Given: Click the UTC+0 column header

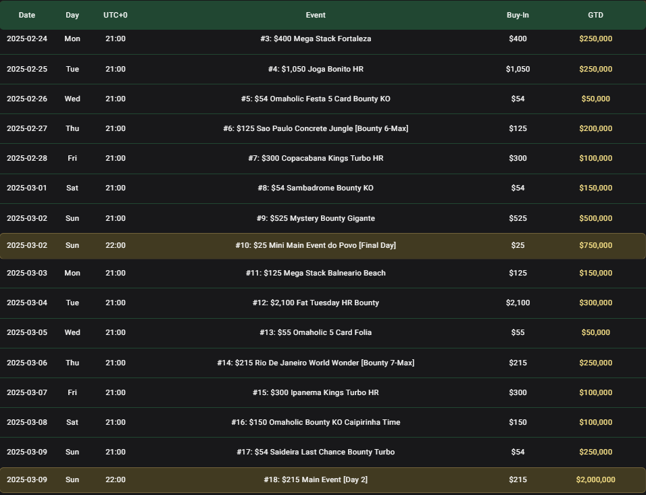Looking at the screenshot, I should tap(116, 15).
